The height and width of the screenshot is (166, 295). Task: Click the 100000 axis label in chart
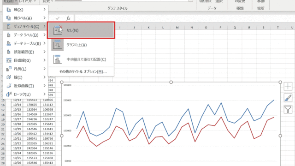pyautogui.click(x=67, y=146)
